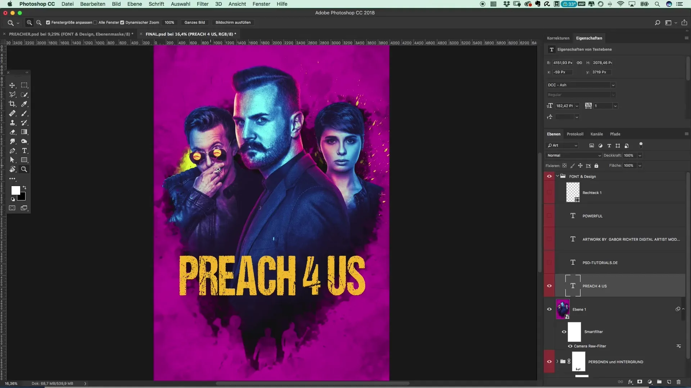Image resolution: width=691 pixels, height=388 pixels.
Task: Click the 100% zoom button
Action: click(x=170, y=22)
